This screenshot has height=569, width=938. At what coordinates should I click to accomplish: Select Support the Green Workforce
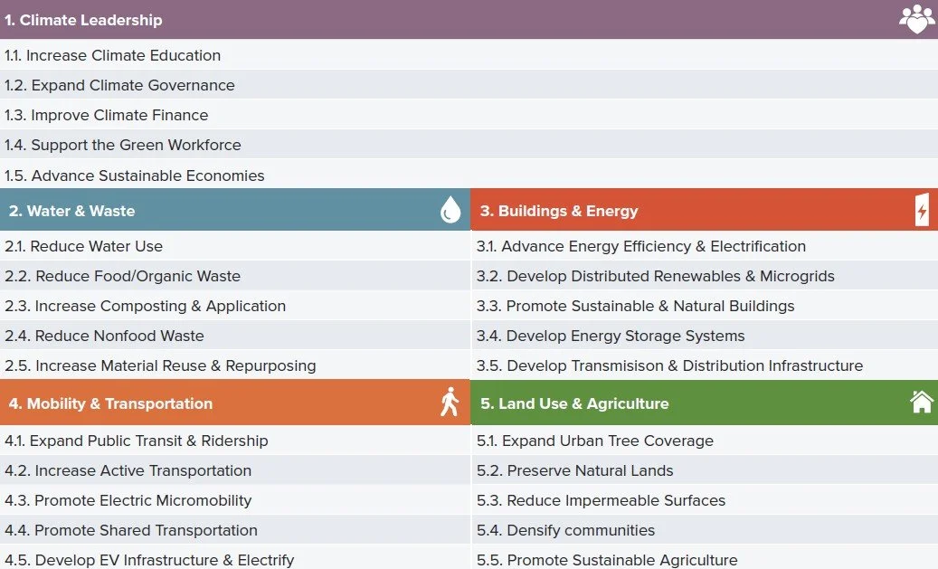coord(469,145)
